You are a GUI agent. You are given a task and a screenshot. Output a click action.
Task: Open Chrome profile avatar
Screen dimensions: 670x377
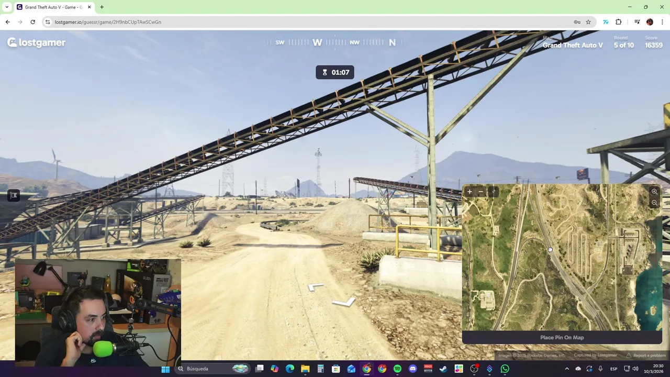coord(650,22)
